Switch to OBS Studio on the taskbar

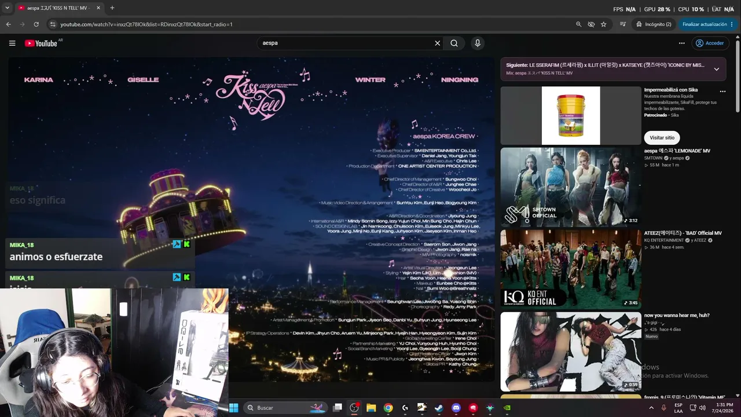click(x=354, y=408)
